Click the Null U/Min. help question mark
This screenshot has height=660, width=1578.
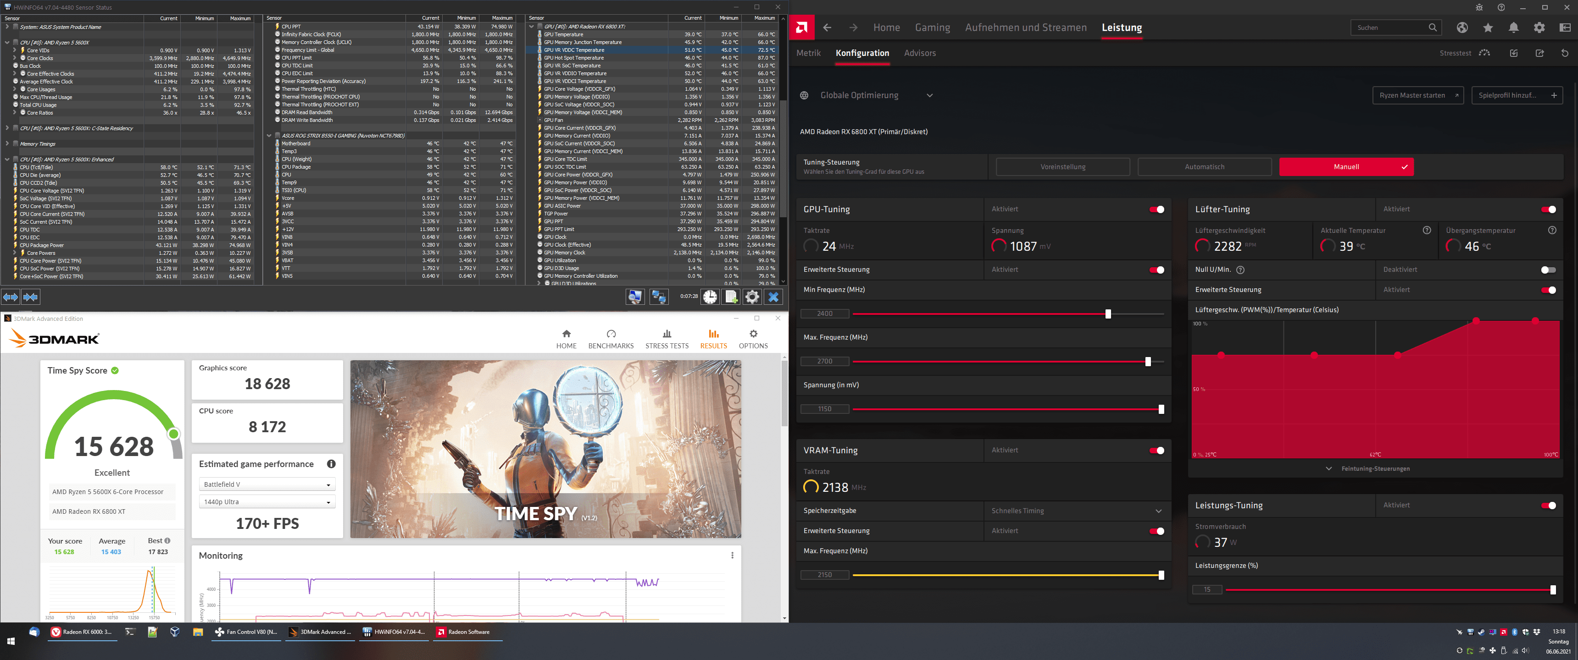[x=1240, y=270]
